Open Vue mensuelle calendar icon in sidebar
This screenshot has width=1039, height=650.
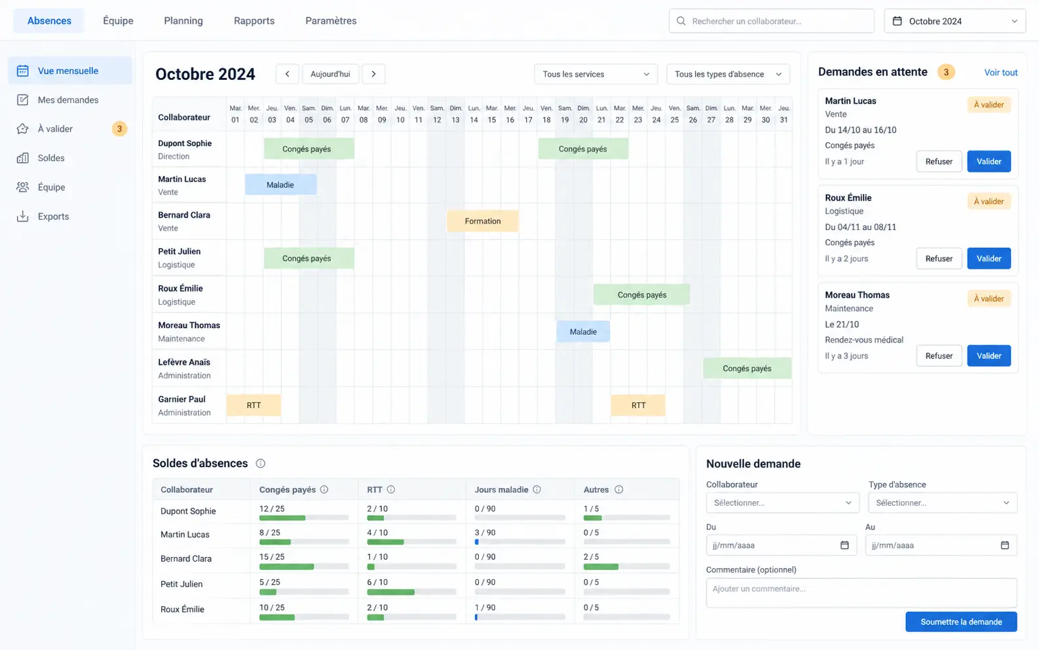tap(23, 71)
